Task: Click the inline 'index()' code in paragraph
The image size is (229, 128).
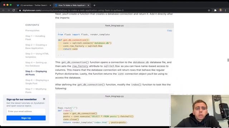Action: [x=136, y=85]
